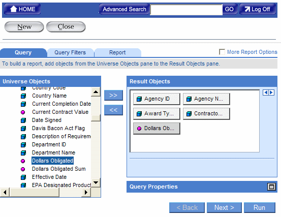Click Universe Objects scroll down arrow
This screenshot has height=217, width=281.
(96, 182)
